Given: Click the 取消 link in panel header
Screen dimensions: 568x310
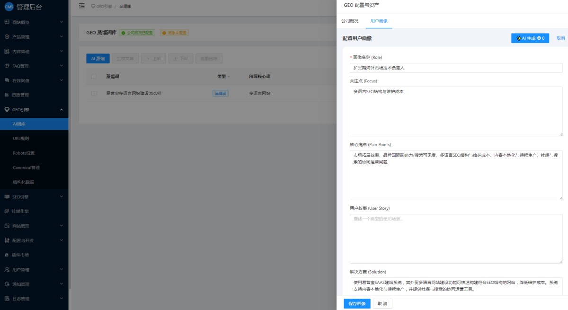Looking at the screenshot, I should click(560, 38).
